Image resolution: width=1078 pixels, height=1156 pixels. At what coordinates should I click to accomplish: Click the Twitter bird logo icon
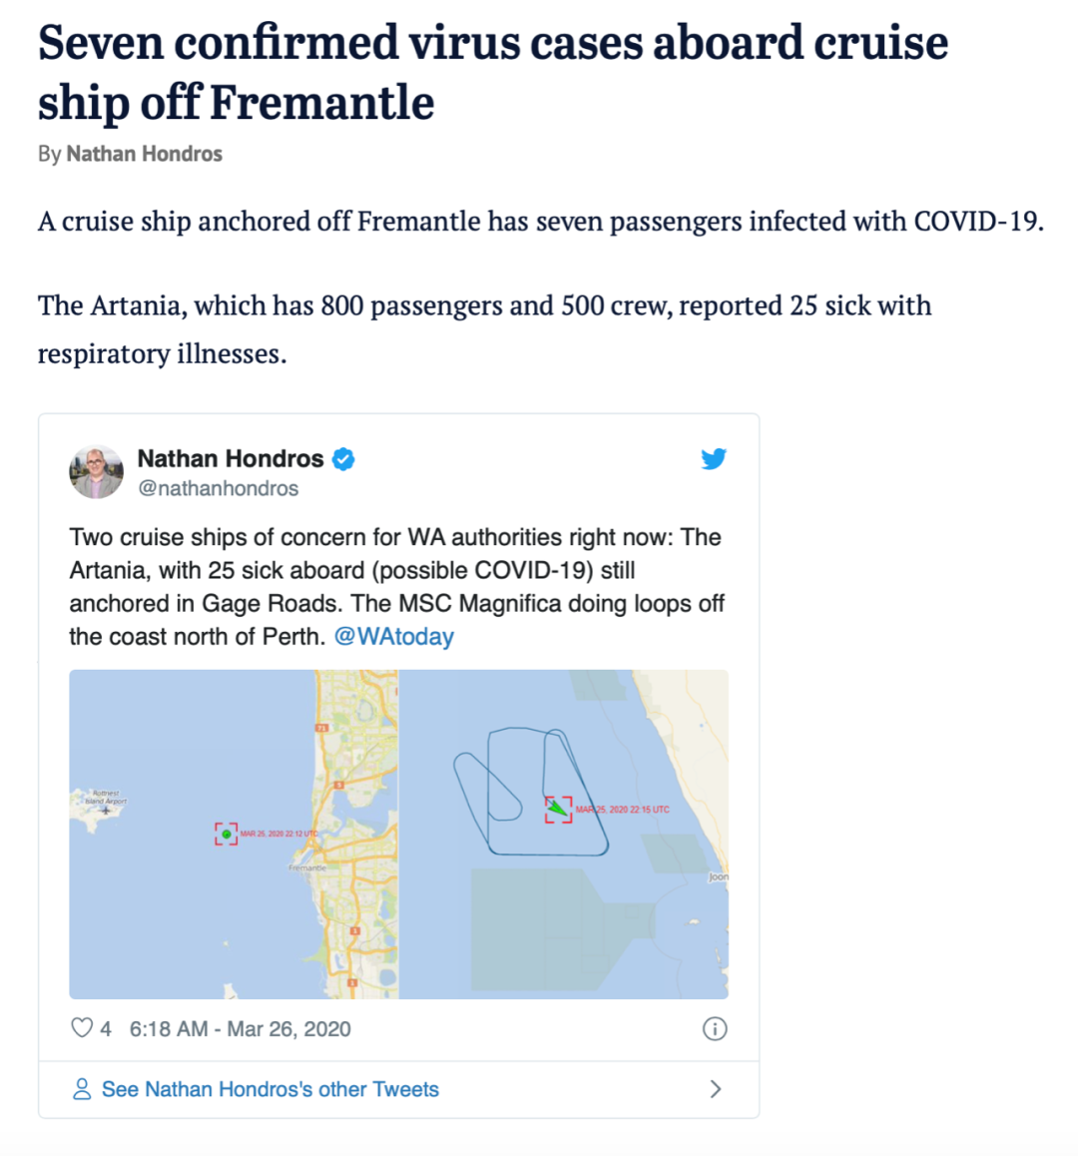pos(713,458)
